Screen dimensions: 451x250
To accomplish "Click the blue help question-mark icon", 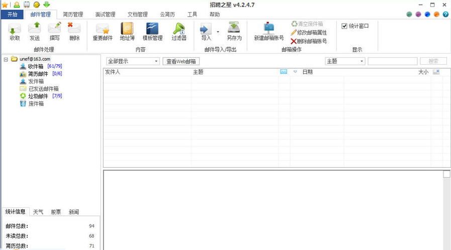I will [445, 15].
